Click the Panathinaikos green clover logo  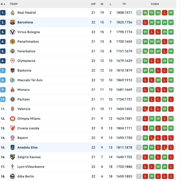[12, 42]
